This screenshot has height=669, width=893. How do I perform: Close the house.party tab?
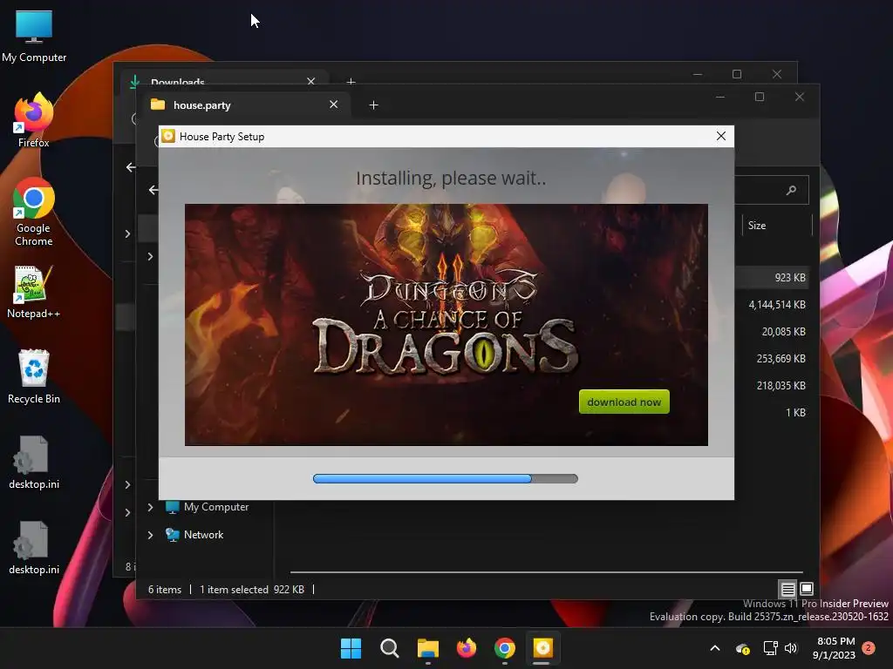click(334, 105)
